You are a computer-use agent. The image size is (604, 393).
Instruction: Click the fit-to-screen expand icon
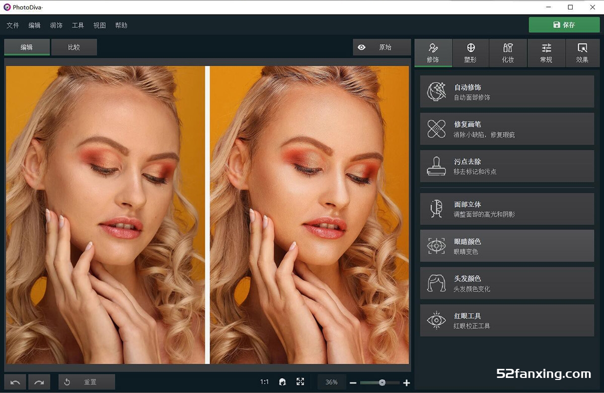pos(300,382)
